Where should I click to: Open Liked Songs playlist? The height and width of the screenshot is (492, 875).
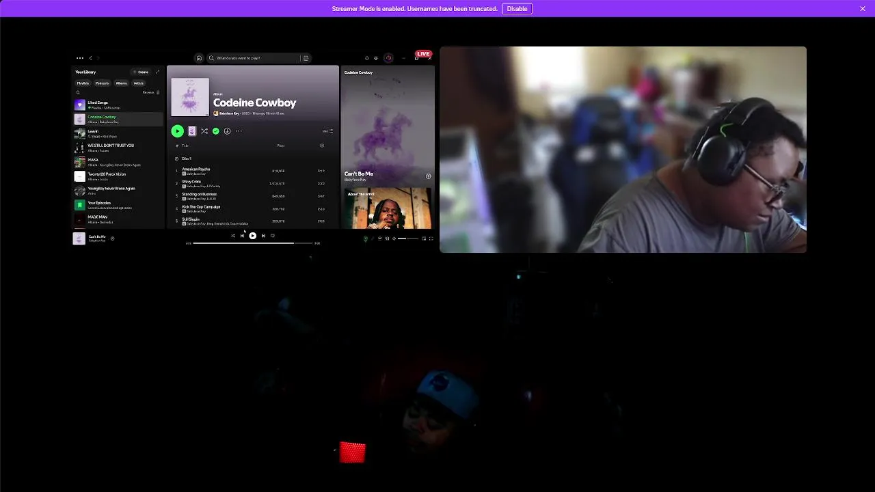(x=118, y=105)
